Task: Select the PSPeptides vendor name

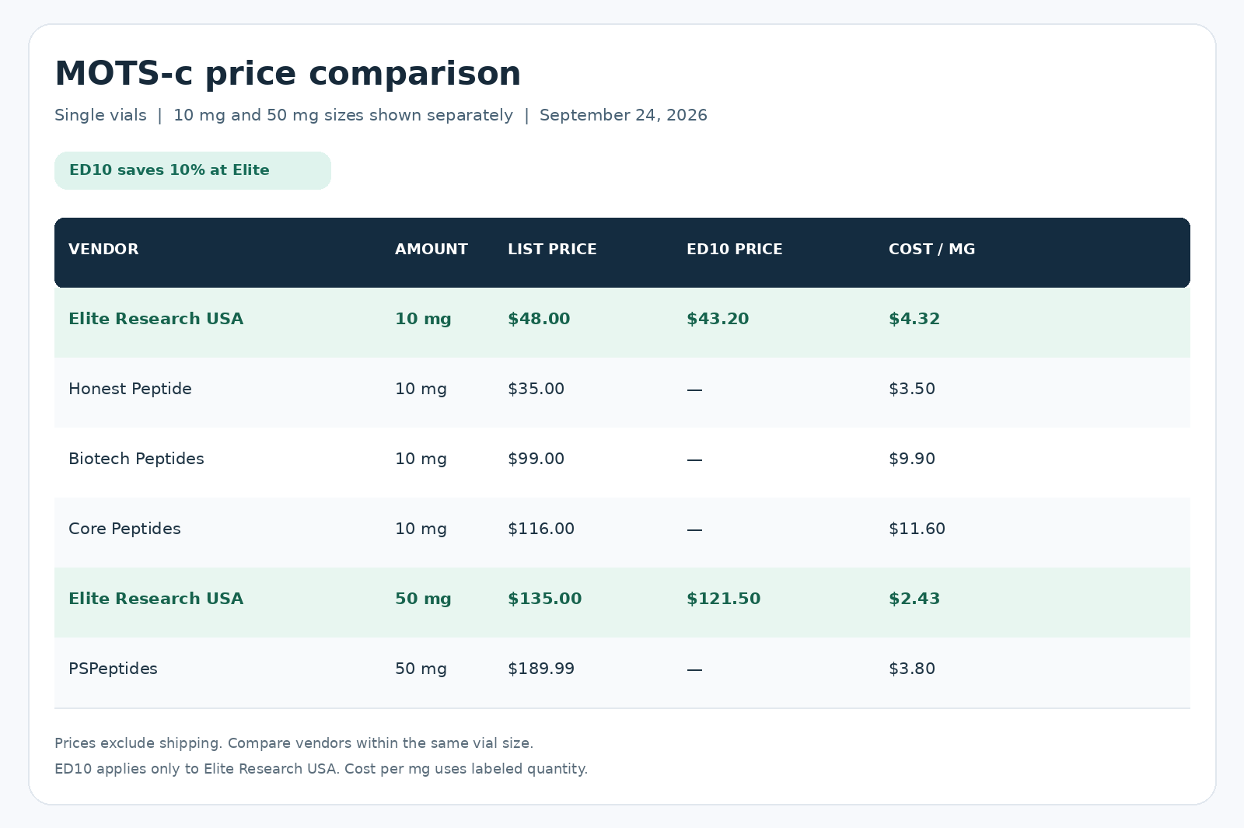Action: pos(113,669)
